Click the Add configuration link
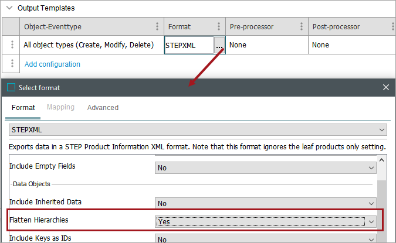396x243 pixels. pyautogui.click(x=52, y=64)
